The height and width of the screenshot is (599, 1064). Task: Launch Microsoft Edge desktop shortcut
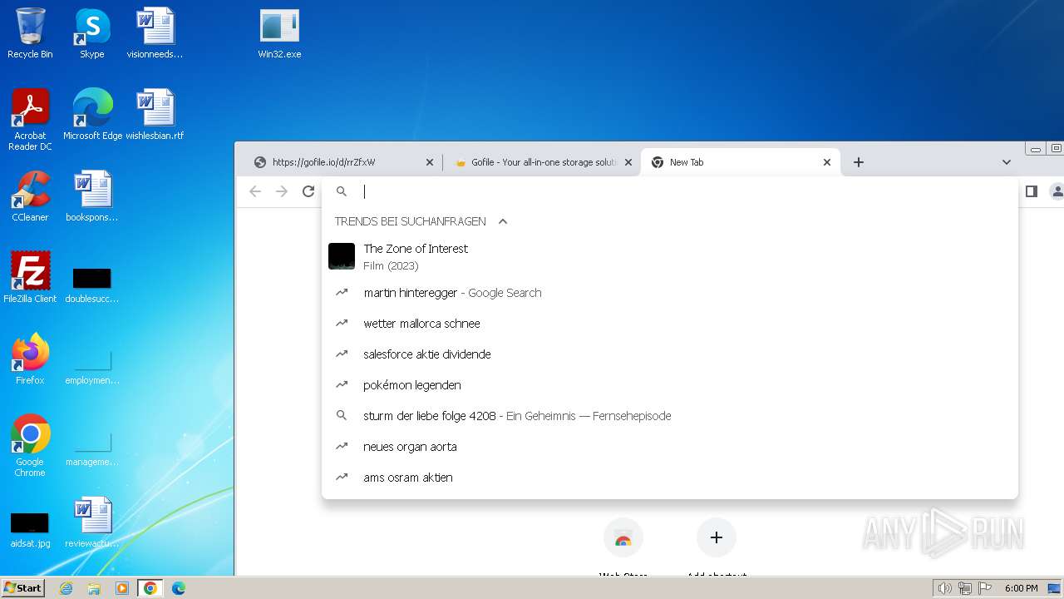(92, 115)
